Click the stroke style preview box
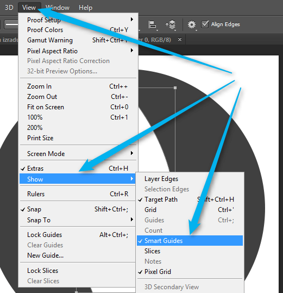This screenshot has height=293, width=283. tap(11, 24)
